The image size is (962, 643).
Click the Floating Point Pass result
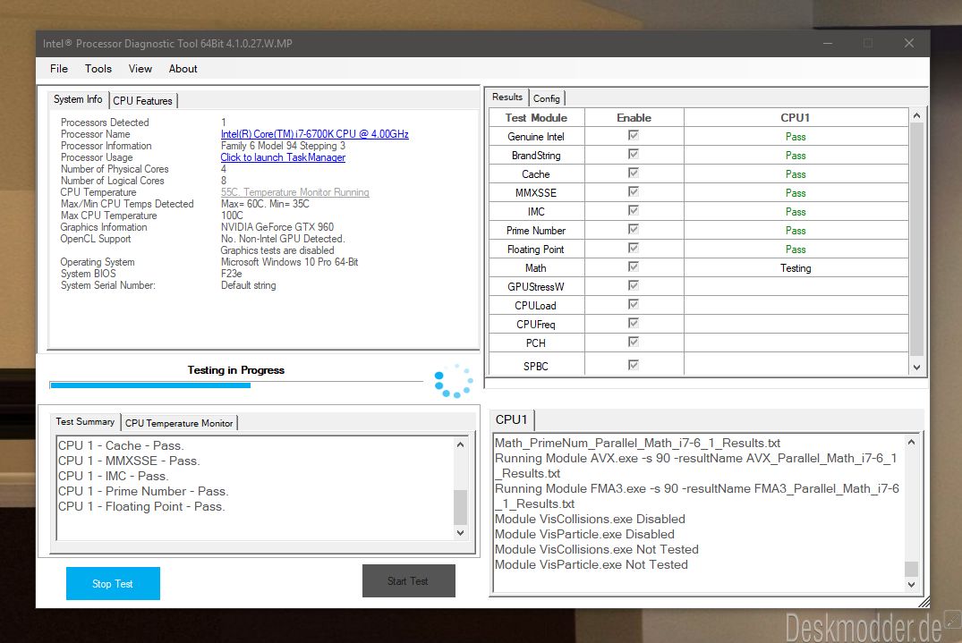pyautogui.click(x=796, y=250)
